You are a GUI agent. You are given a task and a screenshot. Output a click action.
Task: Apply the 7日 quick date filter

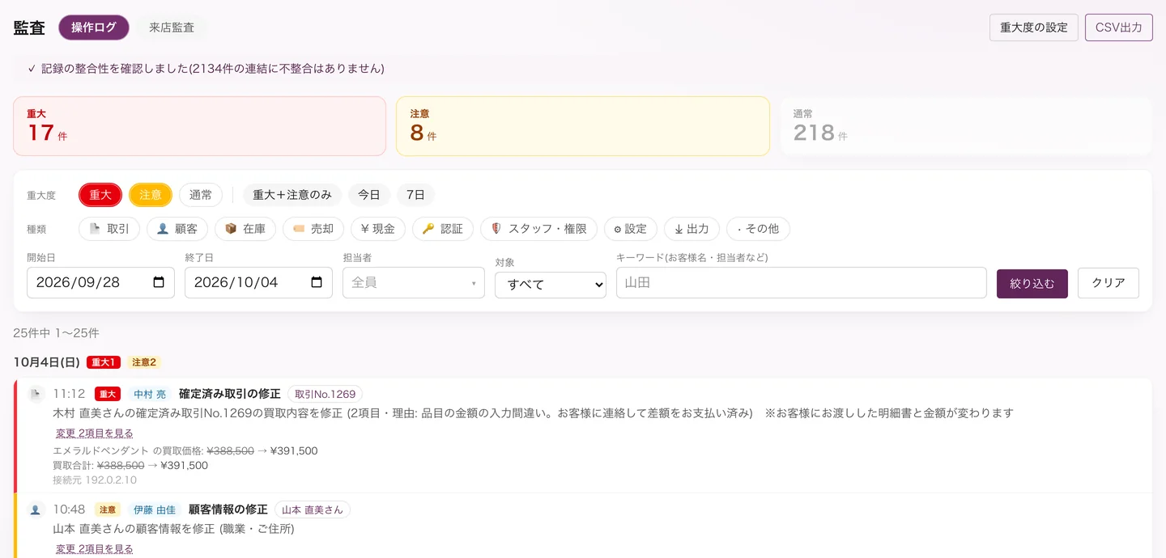(x=415, y=195)
